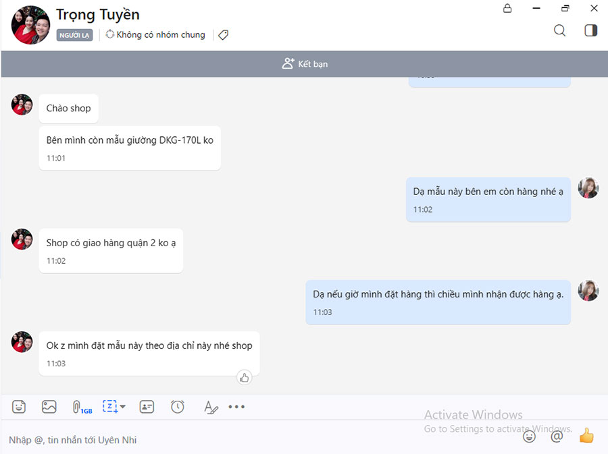The width and height of the screenshot is (608, 454).
Task: Open the text formatting tool
Action: pos(211,407)
